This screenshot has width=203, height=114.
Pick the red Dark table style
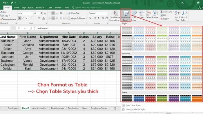click(x=150, y=98)
